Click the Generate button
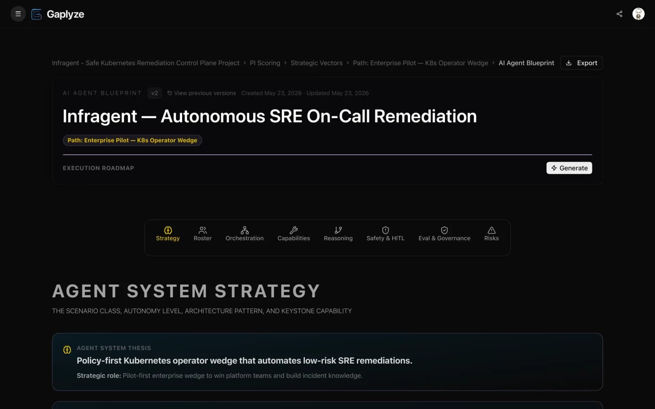The height and width of the screenshot is (409, 655). pos(569,168)
